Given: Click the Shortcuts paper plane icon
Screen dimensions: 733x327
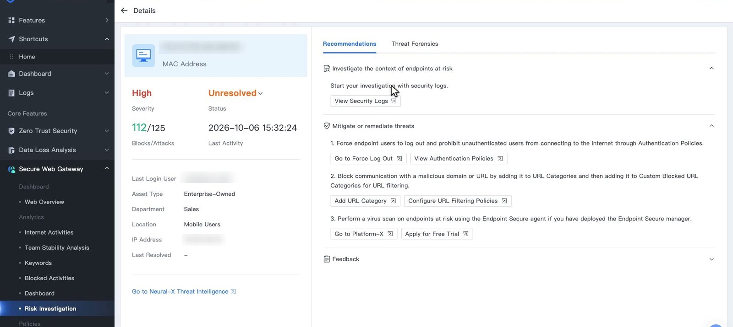Looking at the screenshot, I should coord(11,39).
